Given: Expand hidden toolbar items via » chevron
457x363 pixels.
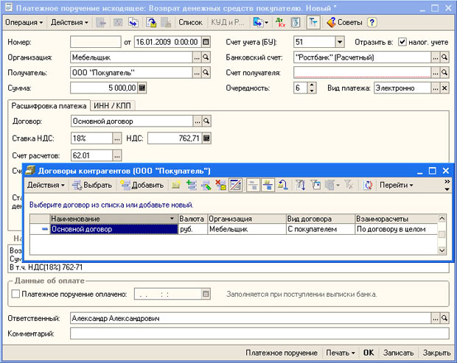Looking at the screenshot, I should tap(447, 182).
